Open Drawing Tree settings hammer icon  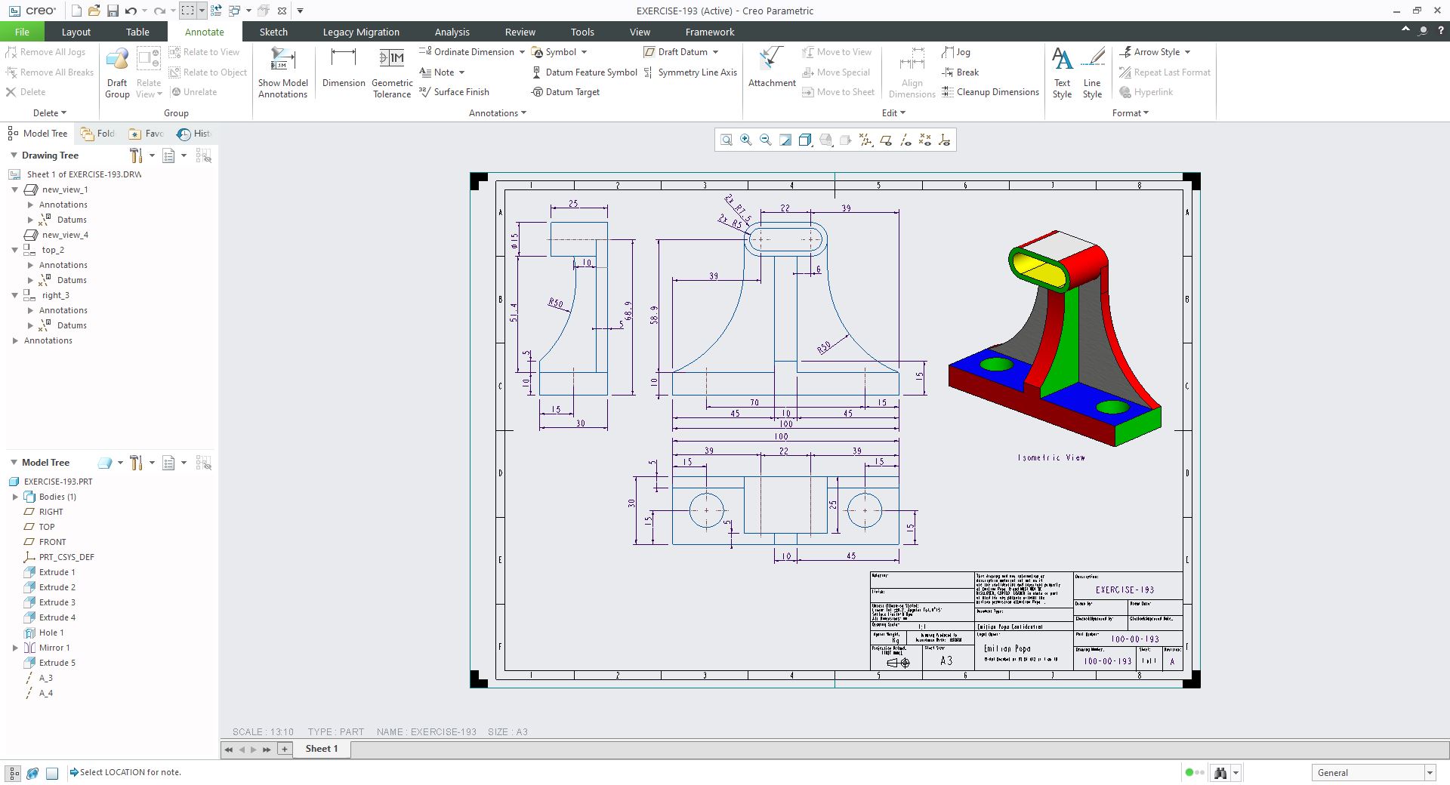[136, 155]
